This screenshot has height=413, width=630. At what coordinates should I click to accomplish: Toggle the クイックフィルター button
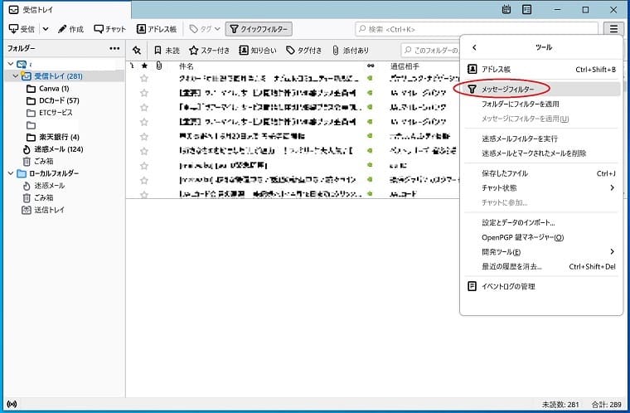(x=259, y=29)
